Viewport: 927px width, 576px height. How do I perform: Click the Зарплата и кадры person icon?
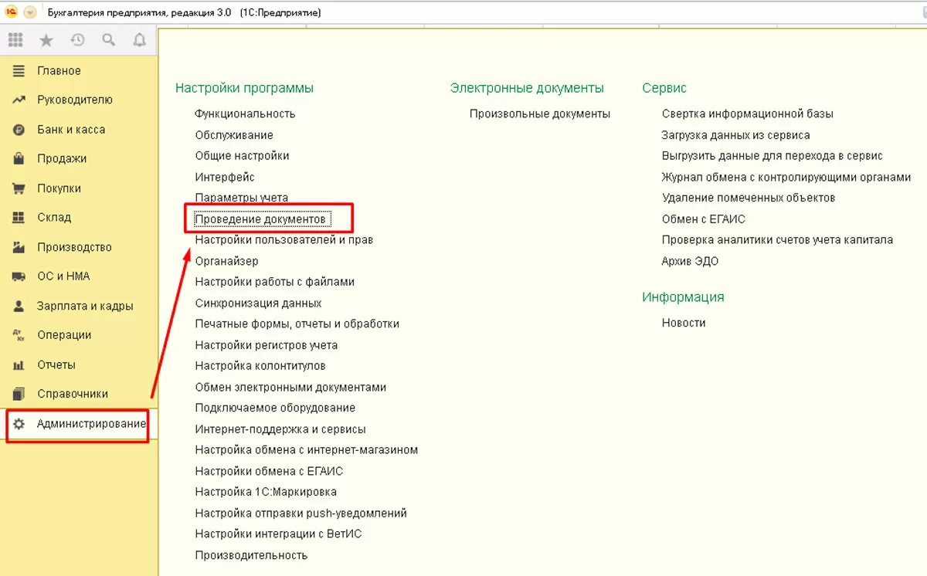(x=19, y=306)
